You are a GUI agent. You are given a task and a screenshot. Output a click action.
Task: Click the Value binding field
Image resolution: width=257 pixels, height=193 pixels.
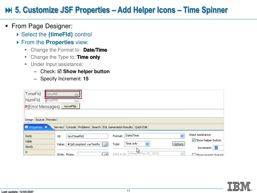click(x=84, y=144)
